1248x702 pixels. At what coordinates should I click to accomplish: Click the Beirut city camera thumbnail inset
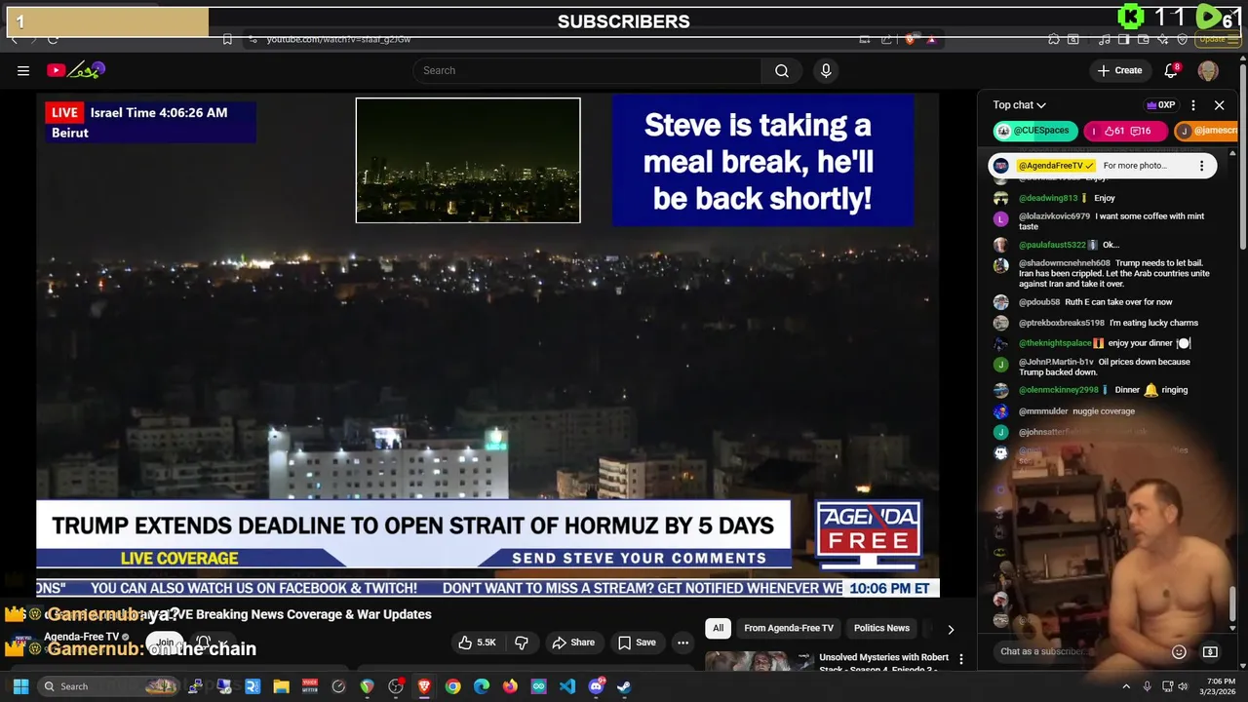[x=468, y=160]
